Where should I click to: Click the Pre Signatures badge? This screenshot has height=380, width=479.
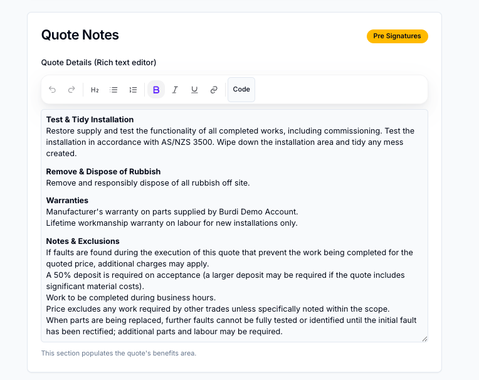397,36
